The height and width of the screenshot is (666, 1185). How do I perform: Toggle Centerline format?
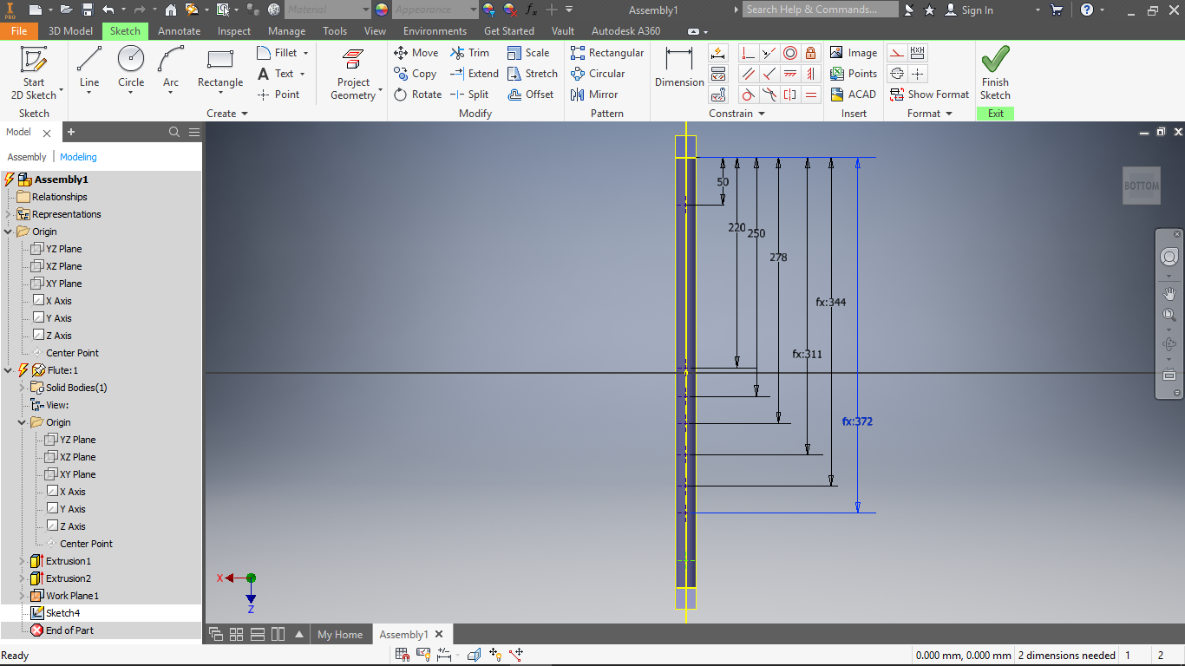(897, 74)
